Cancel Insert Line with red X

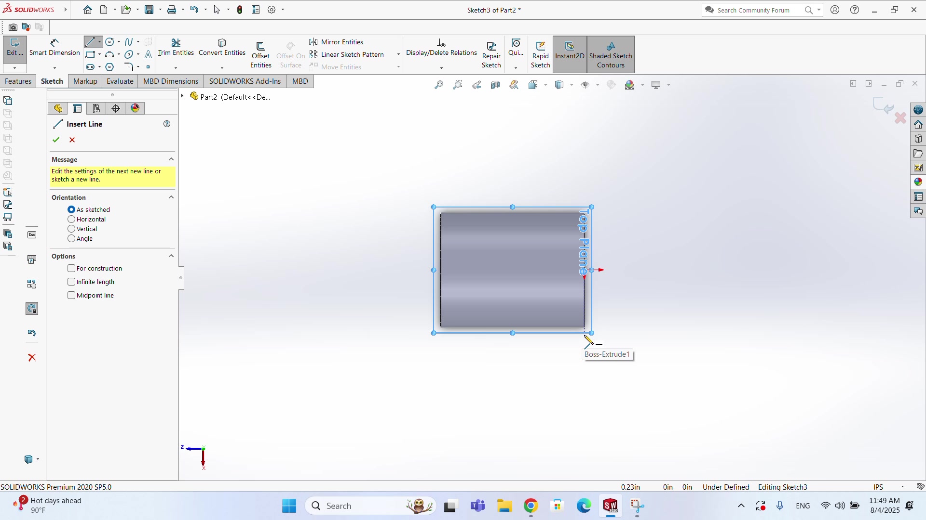tap(72, 140)
